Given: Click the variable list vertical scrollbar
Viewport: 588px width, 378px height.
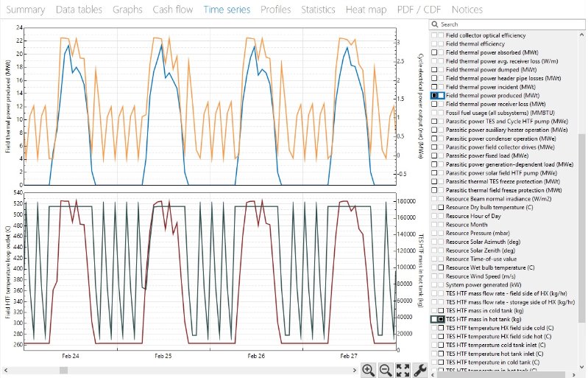Looking at the screenshot, I should (582, 221).
